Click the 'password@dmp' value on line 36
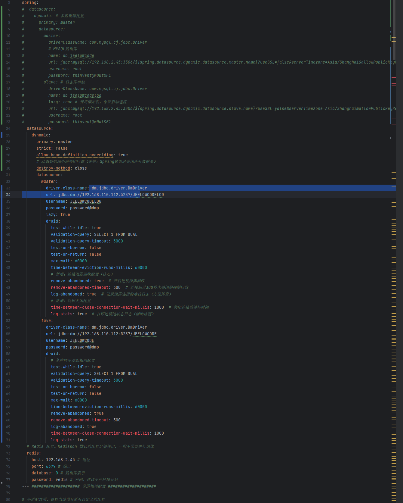403x503 pixels. pyautogui.click(x=84, y=208)
